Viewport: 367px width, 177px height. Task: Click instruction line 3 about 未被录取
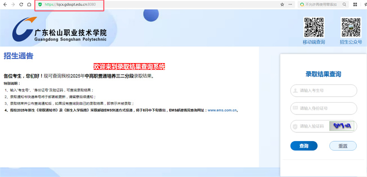[x=69, y=103]
